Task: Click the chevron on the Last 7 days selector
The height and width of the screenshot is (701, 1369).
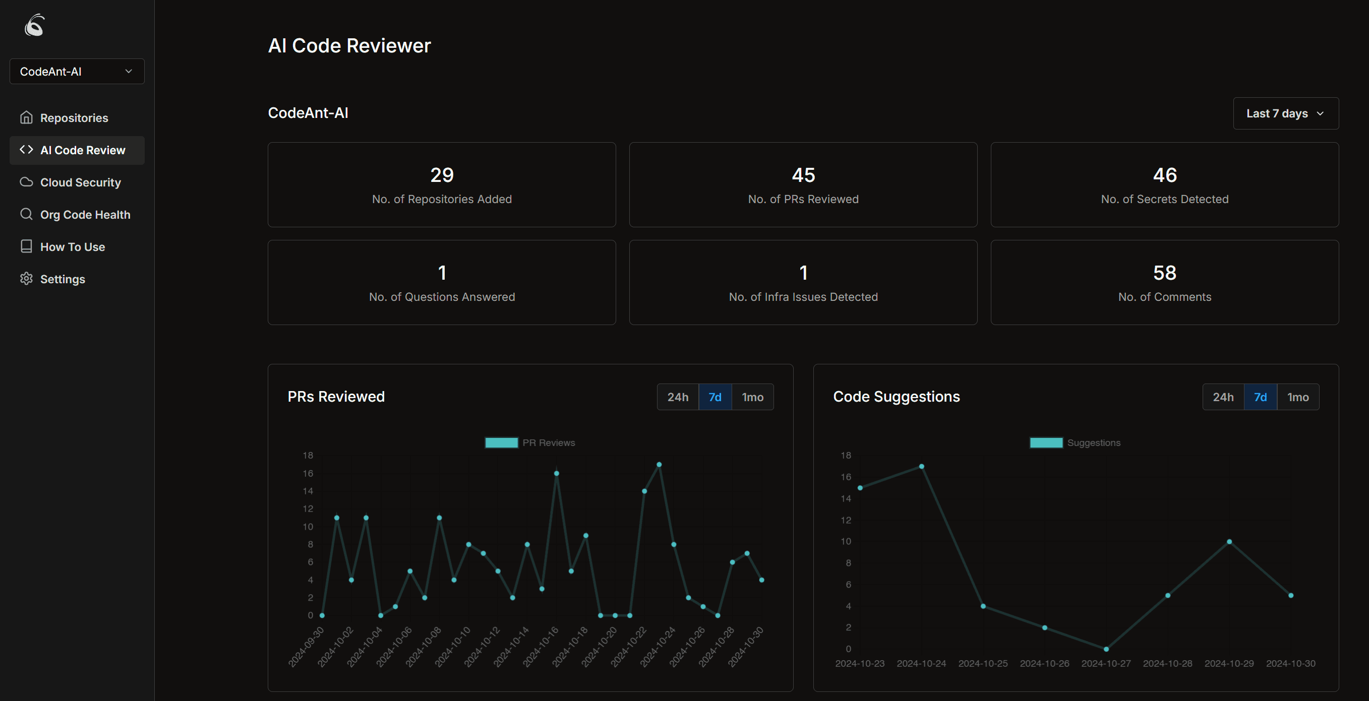Action: pos(1322,113)
